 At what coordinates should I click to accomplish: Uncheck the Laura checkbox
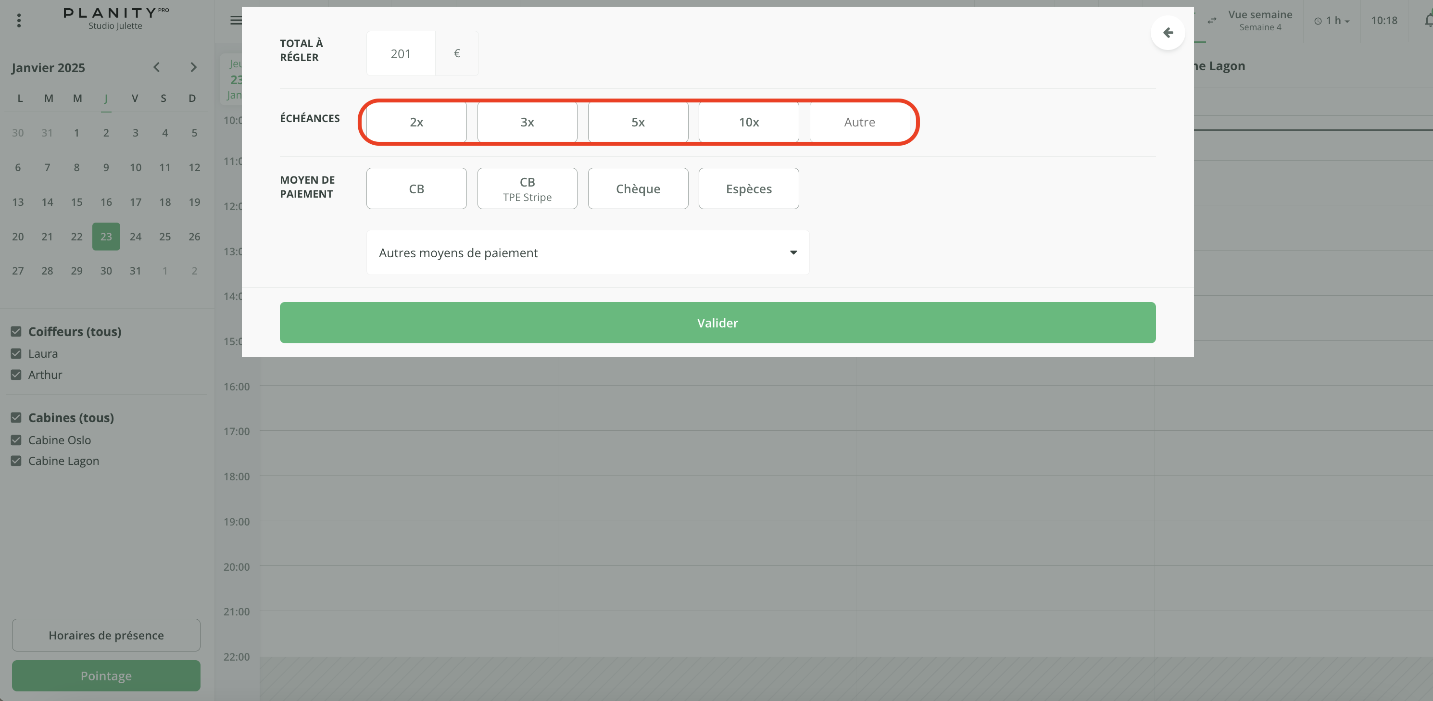coord(16,354)
